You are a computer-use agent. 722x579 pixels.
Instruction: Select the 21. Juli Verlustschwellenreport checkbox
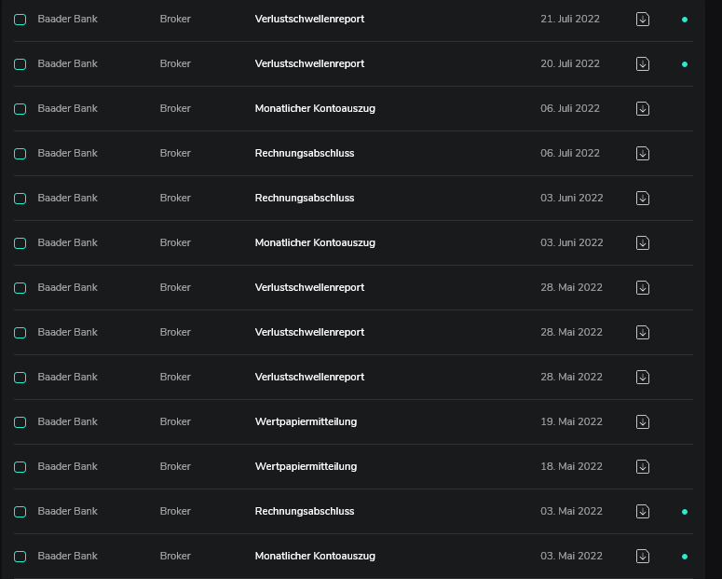(x=20, y=20)
